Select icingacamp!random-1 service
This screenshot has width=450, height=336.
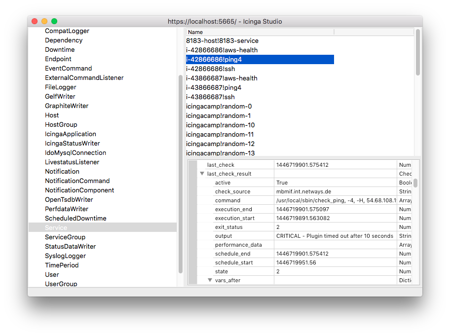click(219, 115)
